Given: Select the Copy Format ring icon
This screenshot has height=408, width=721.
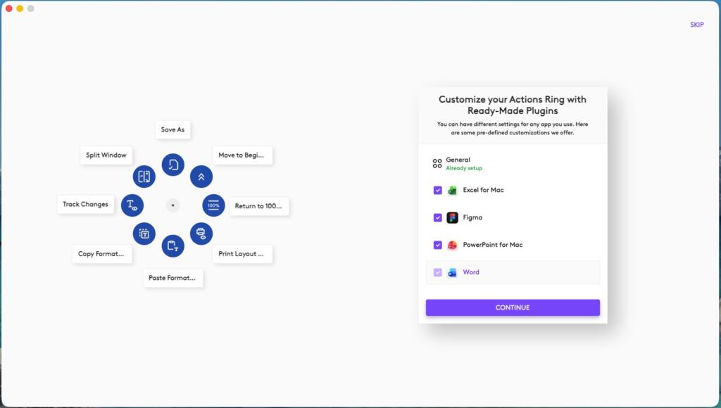Looking at the screenshot, I should (x=144, y=233).
